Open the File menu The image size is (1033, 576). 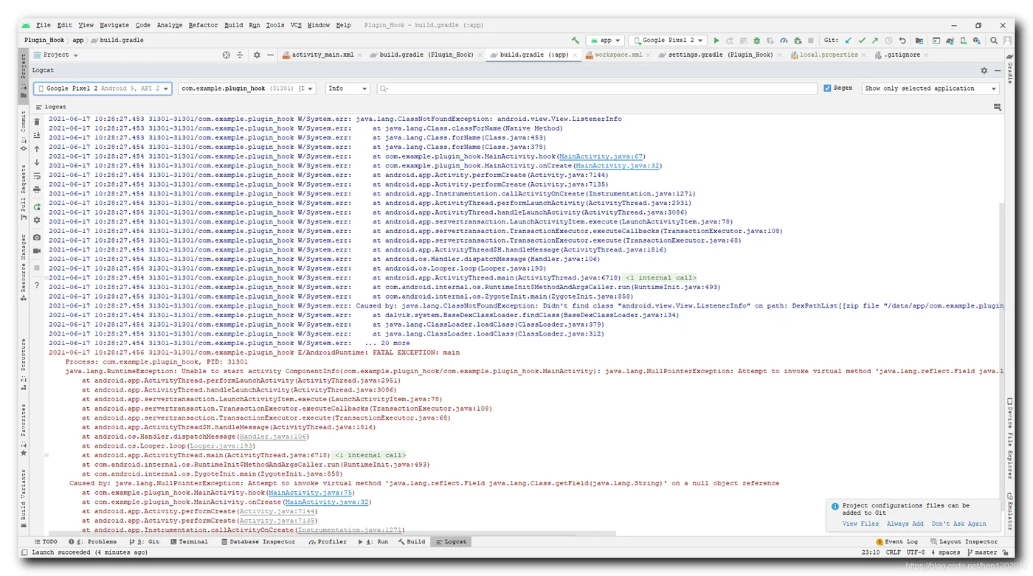[x=43, y=25]
